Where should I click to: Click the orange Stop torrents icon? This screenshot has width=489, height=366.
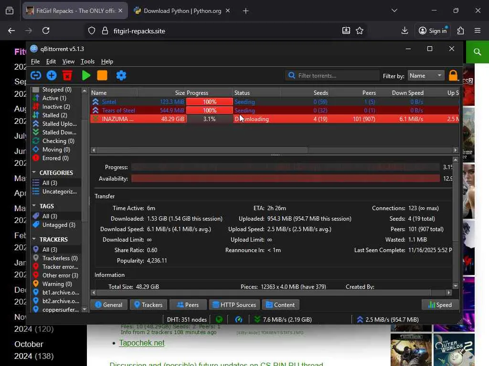tap(102, 75)
